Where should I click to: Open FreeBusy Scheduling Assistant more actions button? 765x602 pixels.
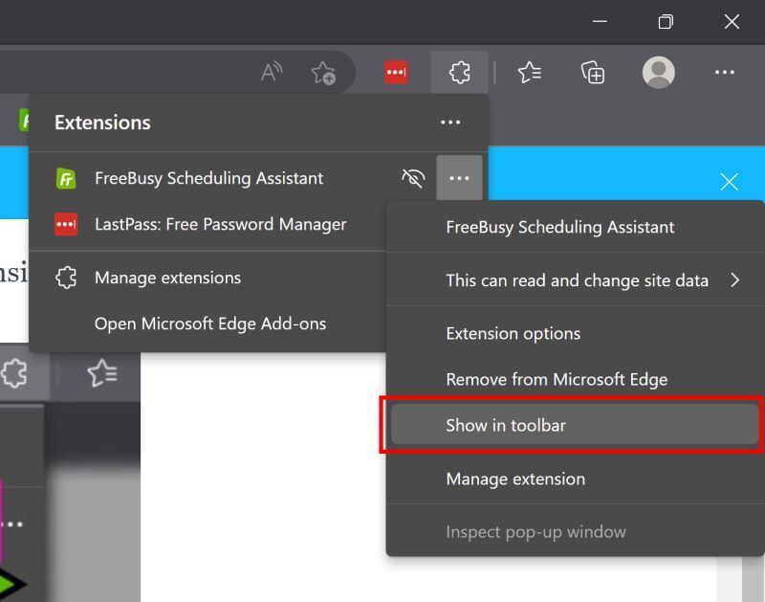click(459, 178)
